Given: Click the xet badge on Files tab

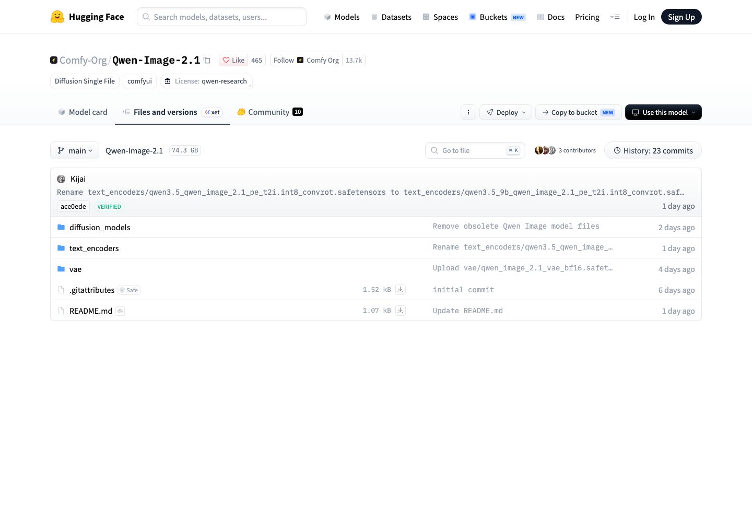Looking at the screenshot, I should click(x=212, y=112).
